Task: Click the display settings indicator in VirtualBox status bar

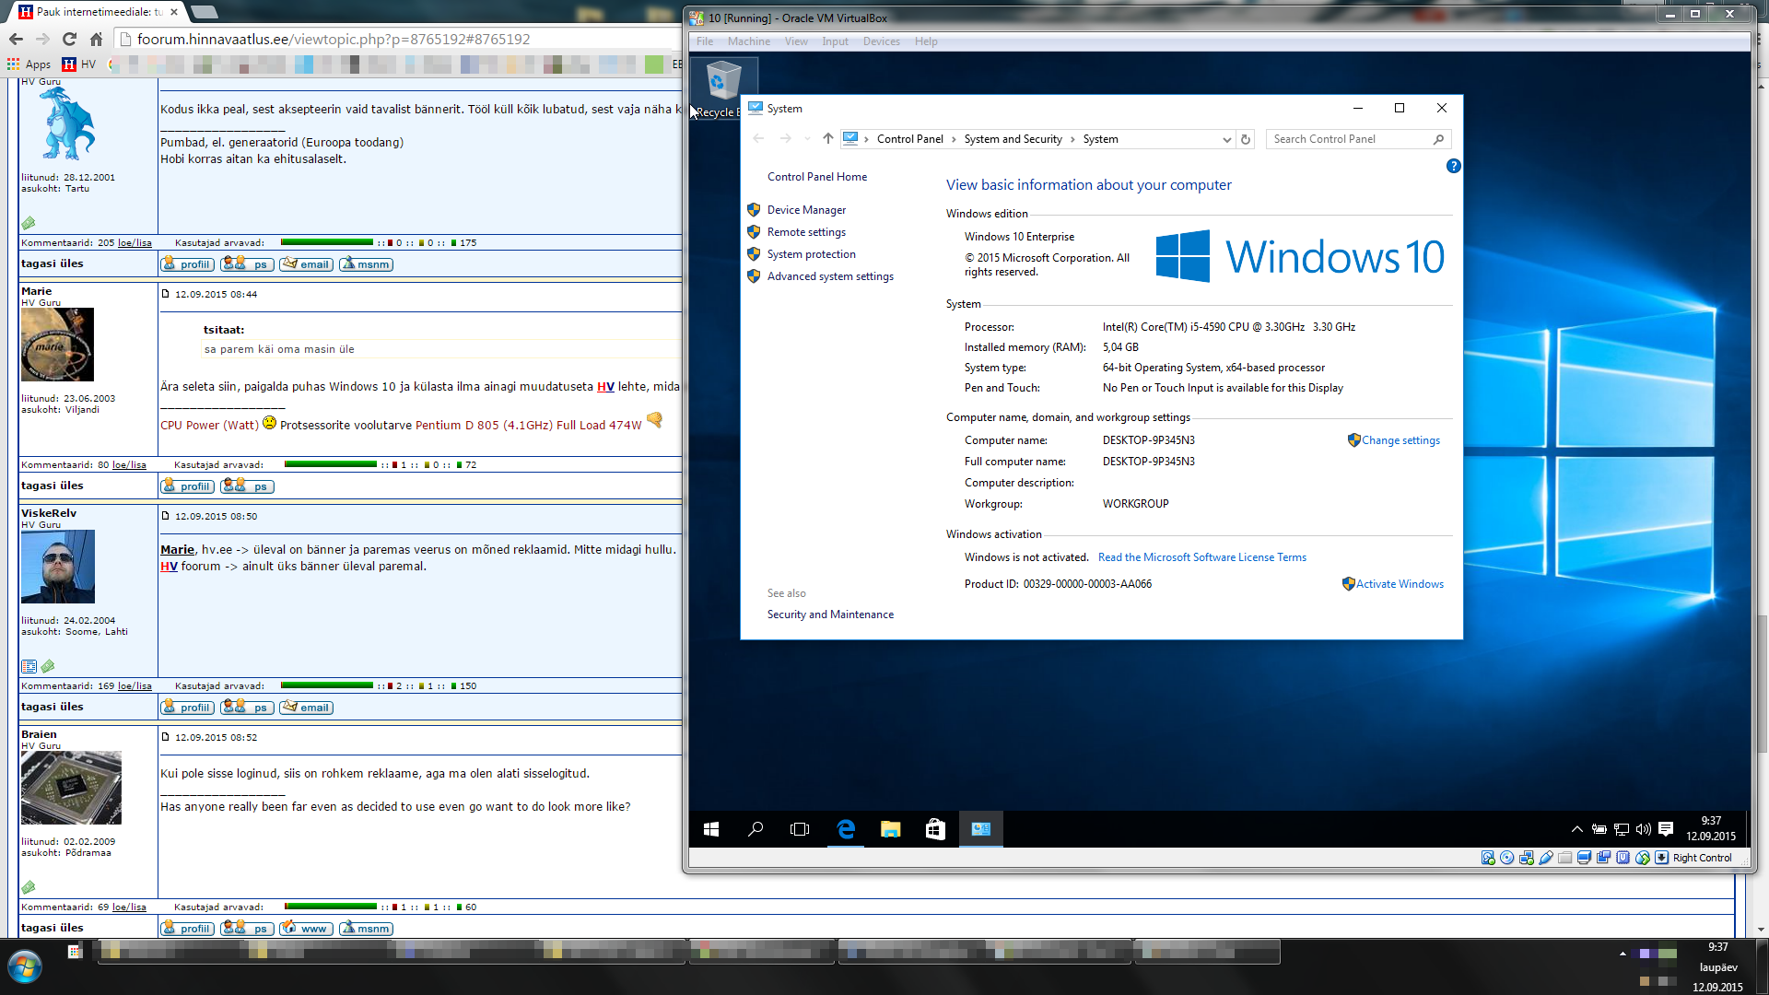Action: (x=1585, y=858)
